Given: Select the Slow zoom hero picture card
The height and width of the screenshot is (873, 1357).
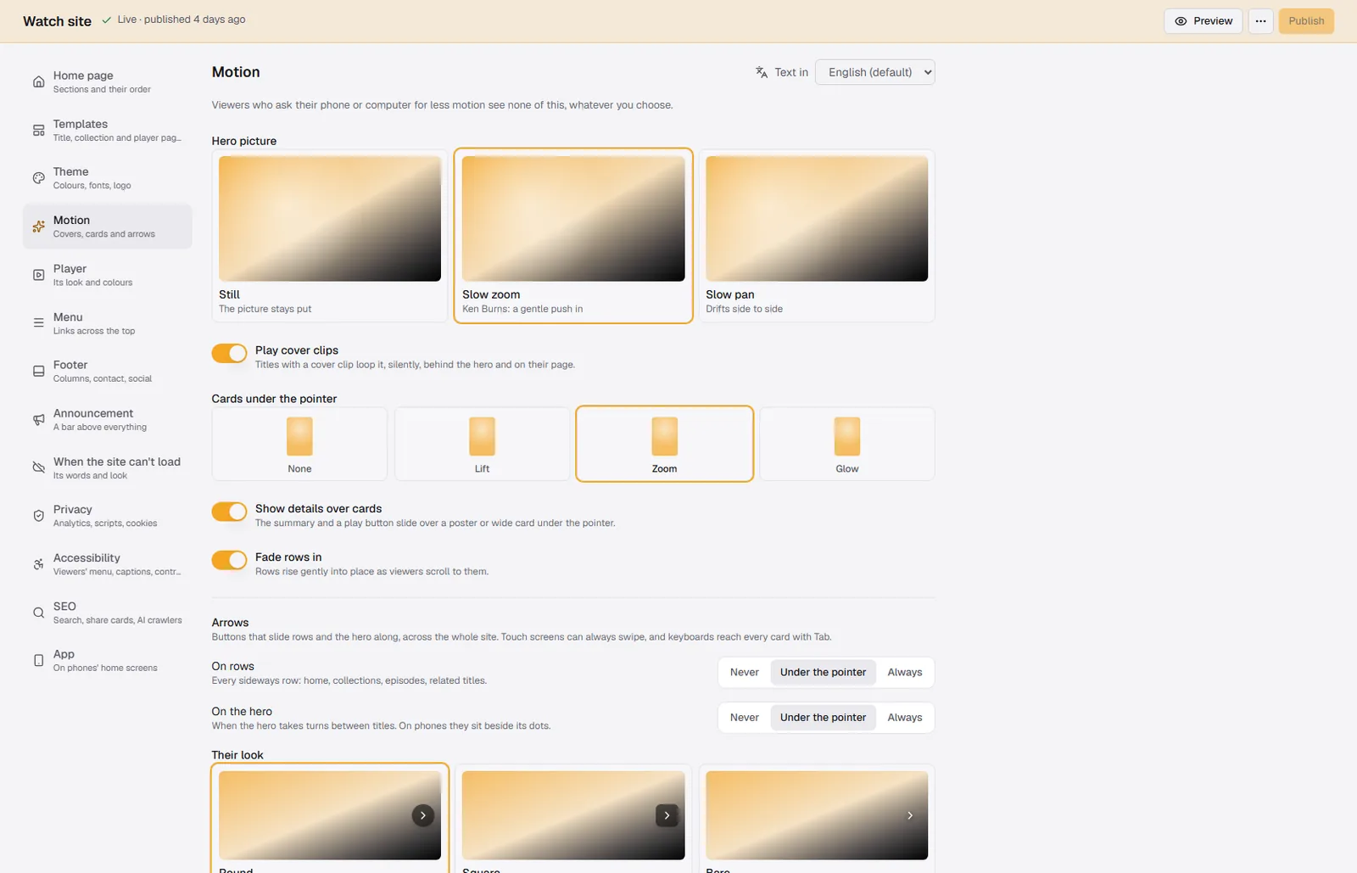Looking at the screenshot, I should (573, 236).
